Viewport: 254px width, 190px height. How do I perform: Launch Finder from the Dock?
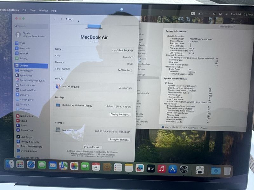pos(10,164)
